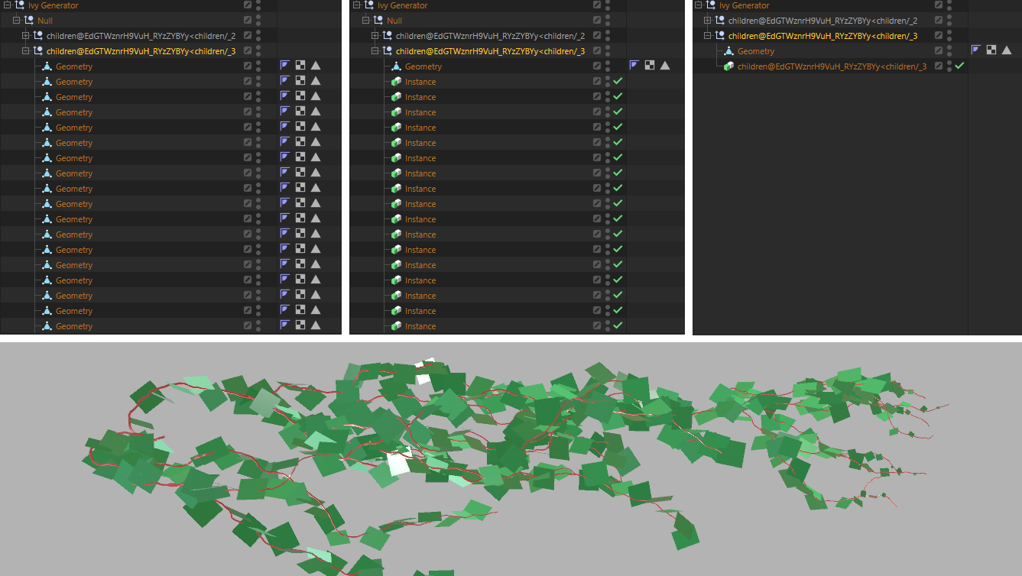Toggle the layer box for Ivy Generator, left panel
This screenshot has width=1022, height=576.
pyautogui.click(x=248, y=5)
